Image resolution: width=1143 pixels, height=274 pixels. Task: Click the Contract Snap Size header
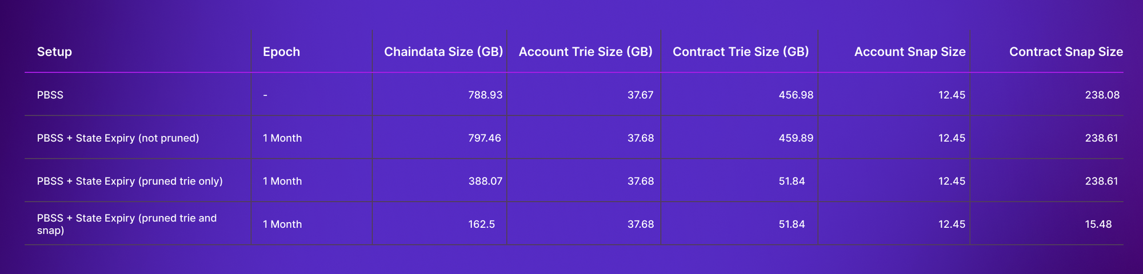click(x=1066, y=52)
